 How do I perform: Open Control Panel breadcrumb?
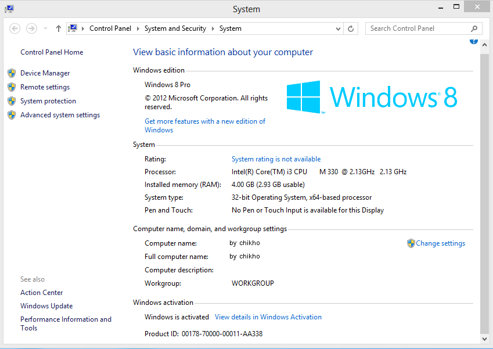(x=110, y=28)
